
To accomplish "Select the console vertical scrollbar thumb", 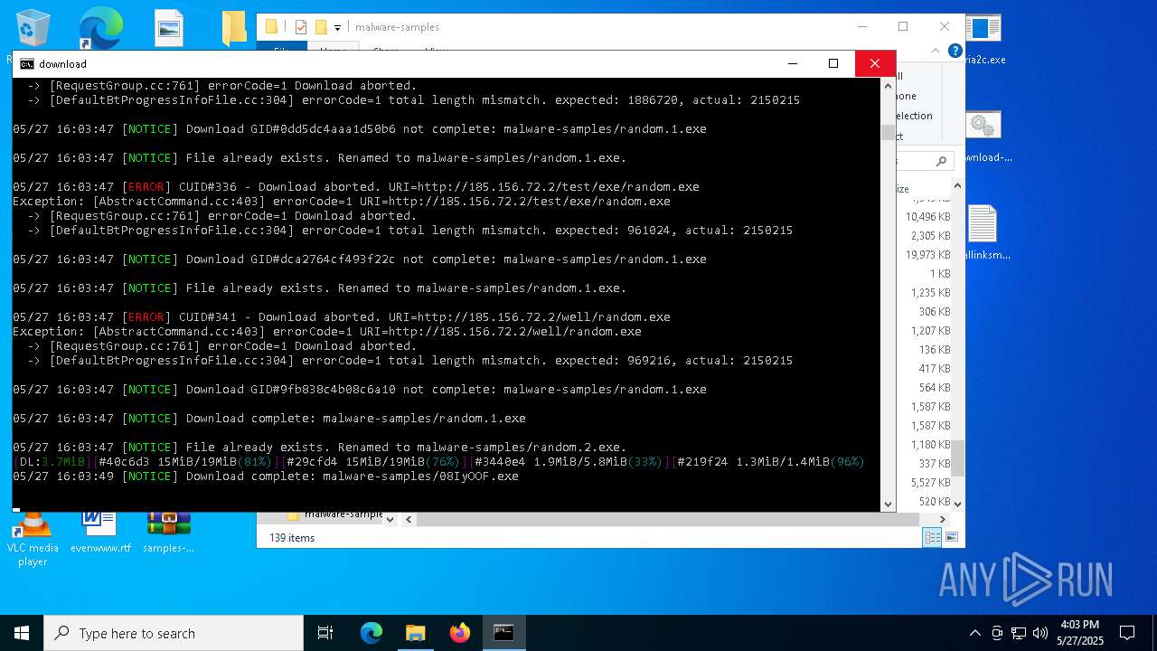I will (x=888, y=132).
